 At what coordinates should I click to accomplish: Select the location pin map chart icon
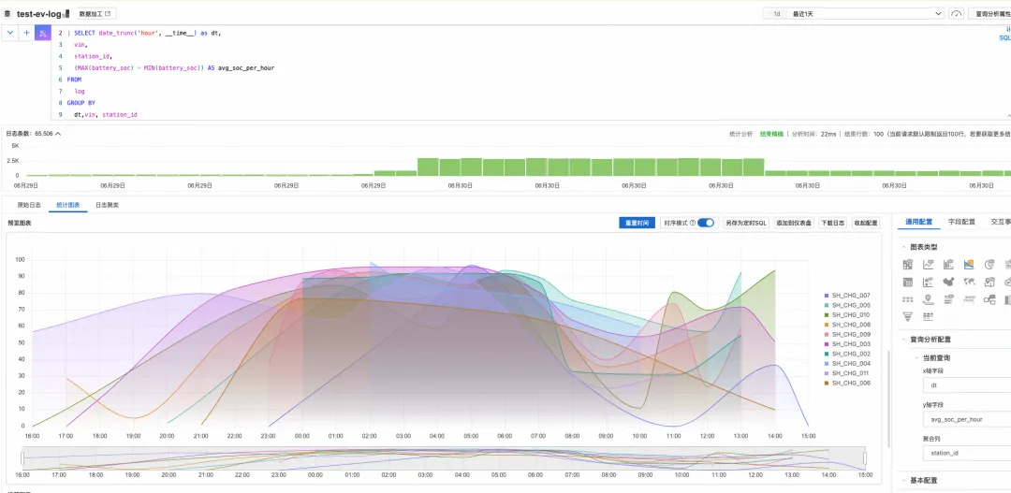coord(989,282)
